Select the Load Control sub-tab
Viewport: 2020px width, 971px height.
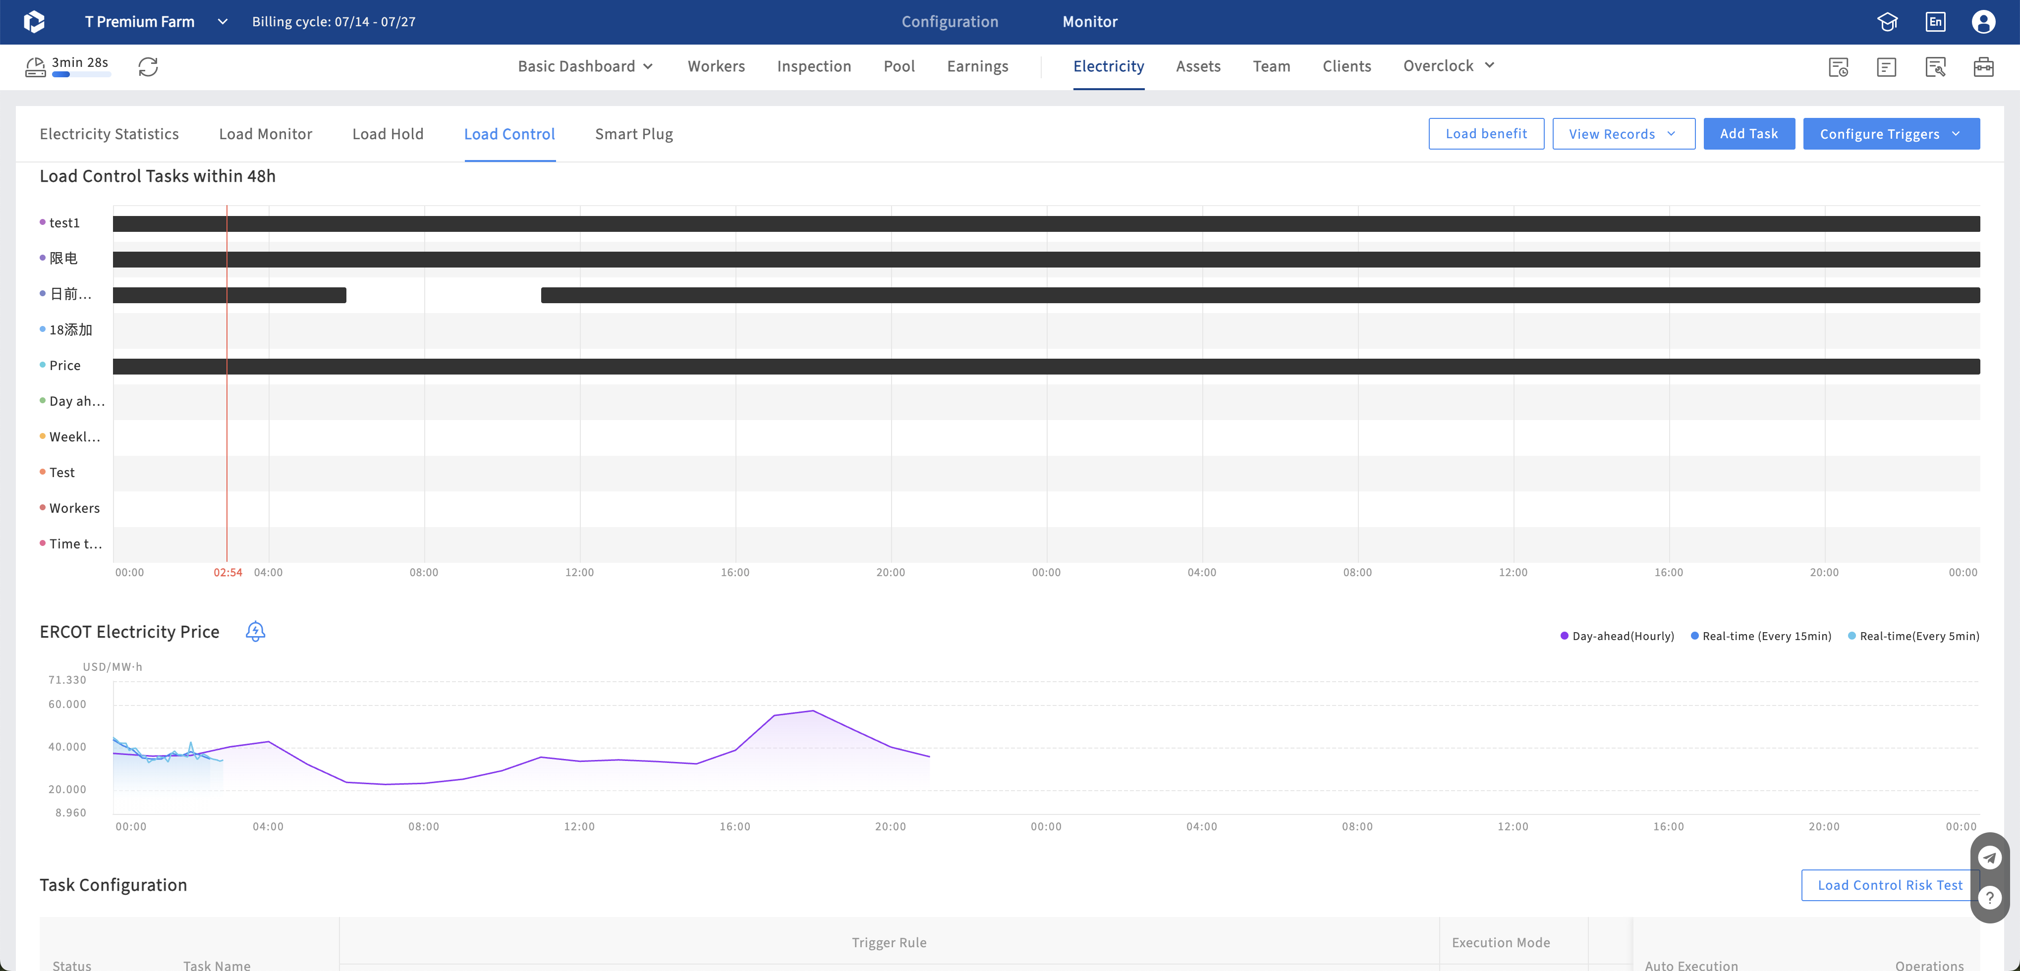[509, 134]
